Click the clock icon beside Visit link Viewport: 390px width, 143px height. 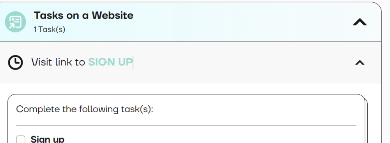16,62
